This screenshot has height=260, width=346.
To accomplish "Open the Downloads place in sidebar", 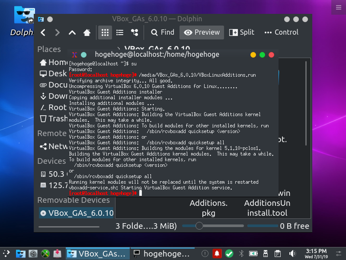I will [53, 96].
